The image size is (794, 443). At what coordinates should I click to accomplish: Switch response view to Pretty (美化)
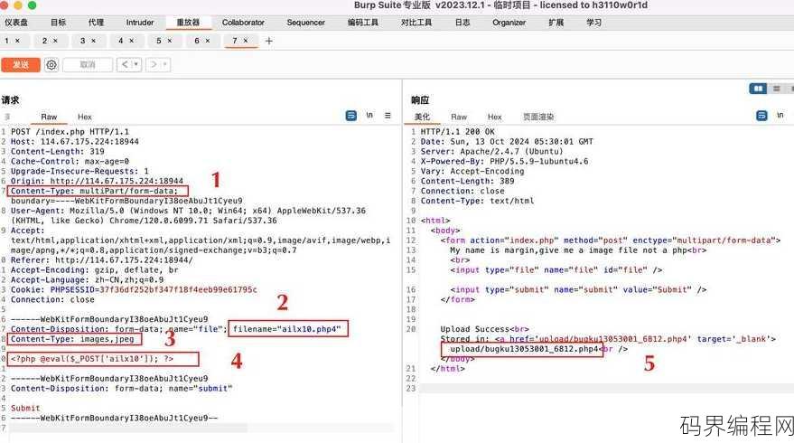point(422,117)
